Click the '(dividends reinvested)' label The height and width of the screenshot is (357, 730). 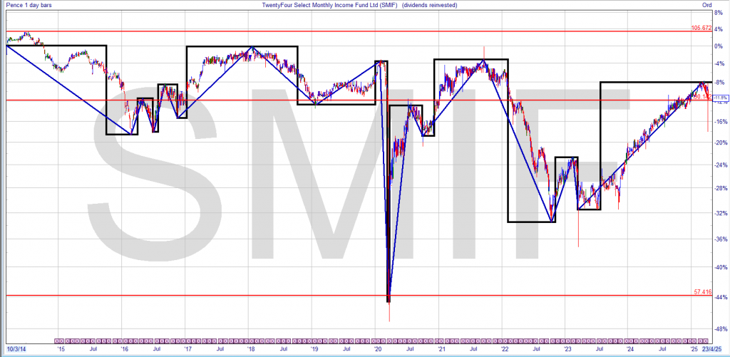429,5
